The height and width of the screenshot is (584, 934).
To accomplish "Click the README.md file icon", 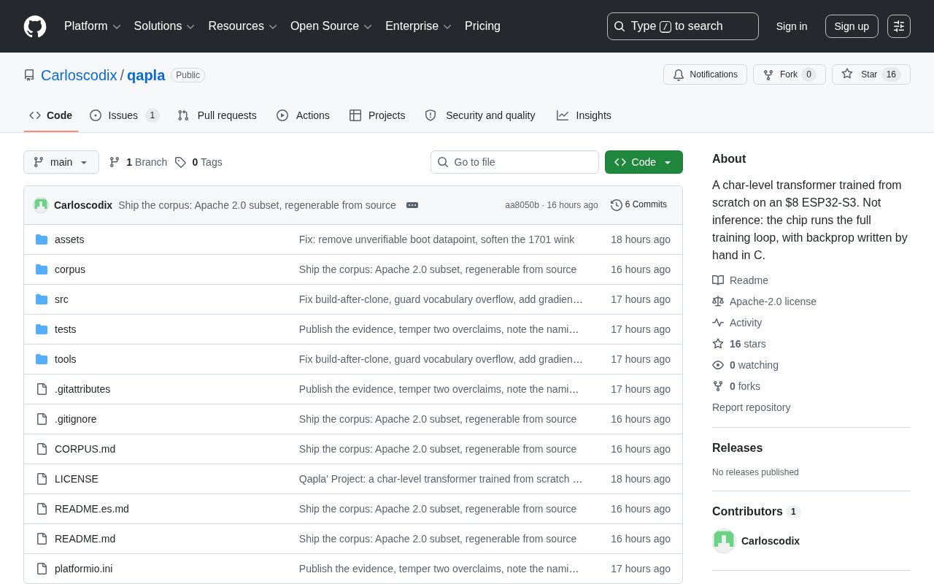I will (42, 539).
